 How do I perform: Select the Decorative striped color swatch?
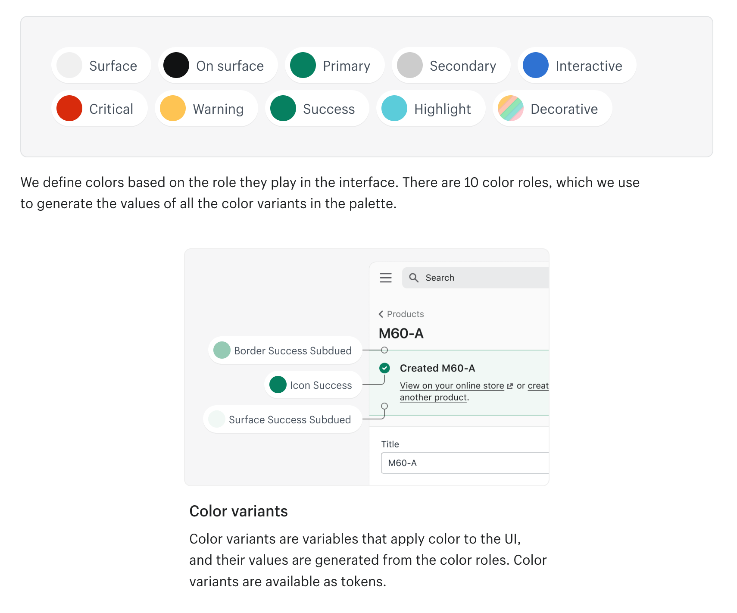tap(511, 108)
